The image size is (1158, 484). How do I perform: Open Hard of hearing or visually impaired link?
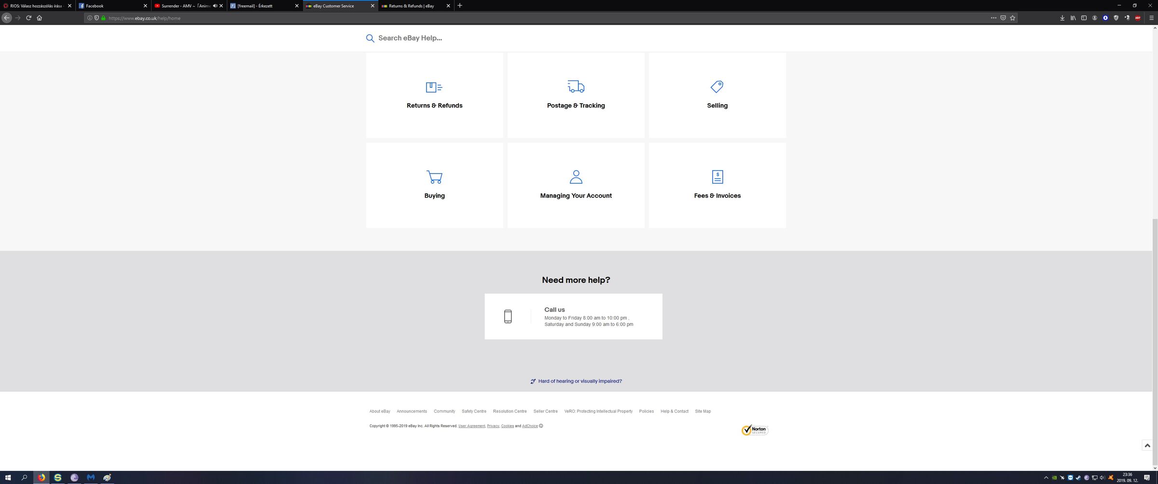[x=580, y=381]
